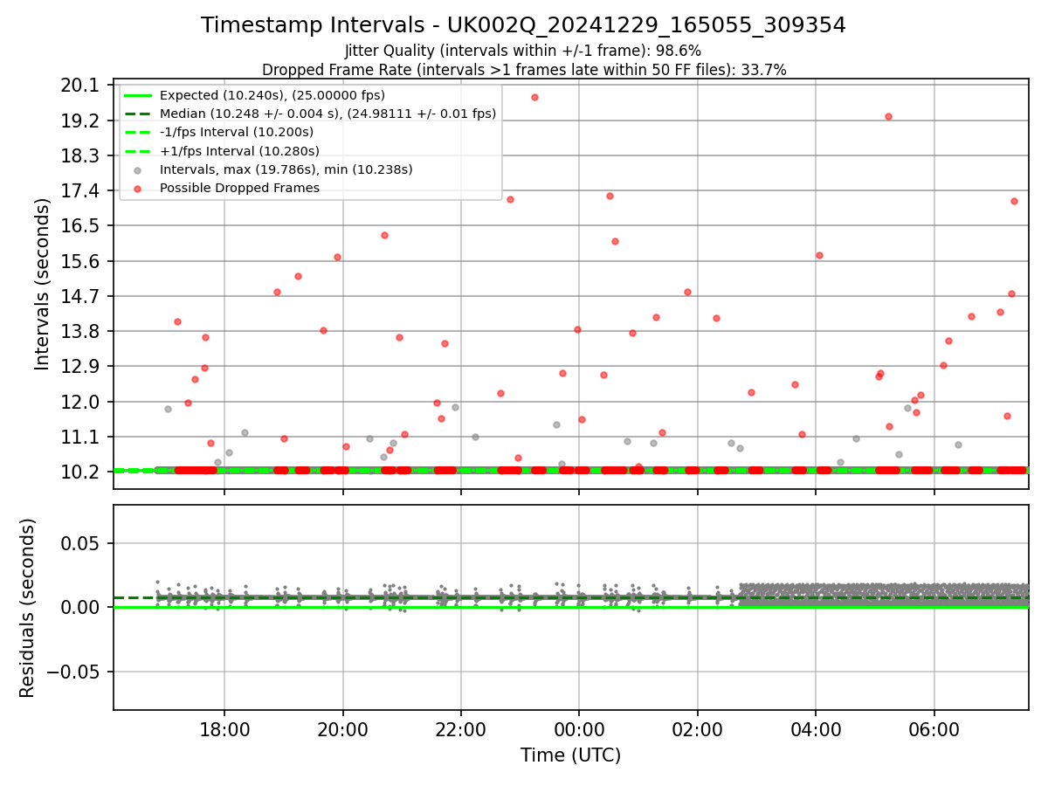
Task: Click the red marker sample beside 'Possible Dropped Frames'
Action: (138, 188)
